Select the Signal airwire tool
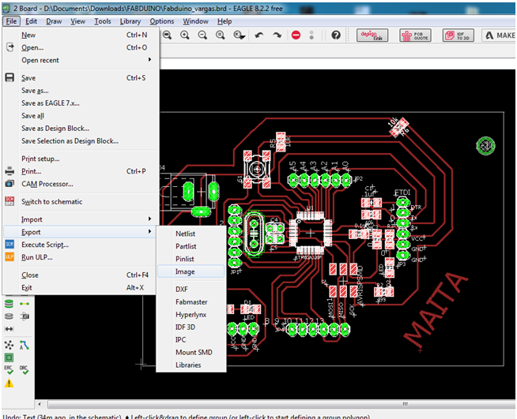The width and height of the screenshot is (517, 419). coord(25,304)
